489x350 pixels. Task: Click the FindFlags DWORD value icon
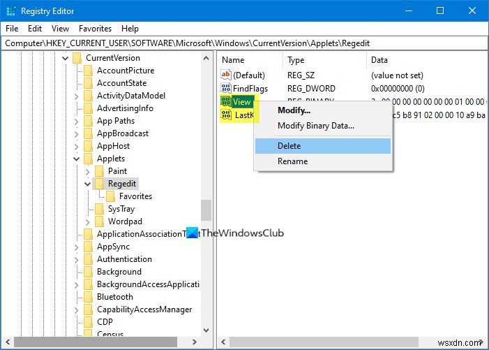pos(226,88)
